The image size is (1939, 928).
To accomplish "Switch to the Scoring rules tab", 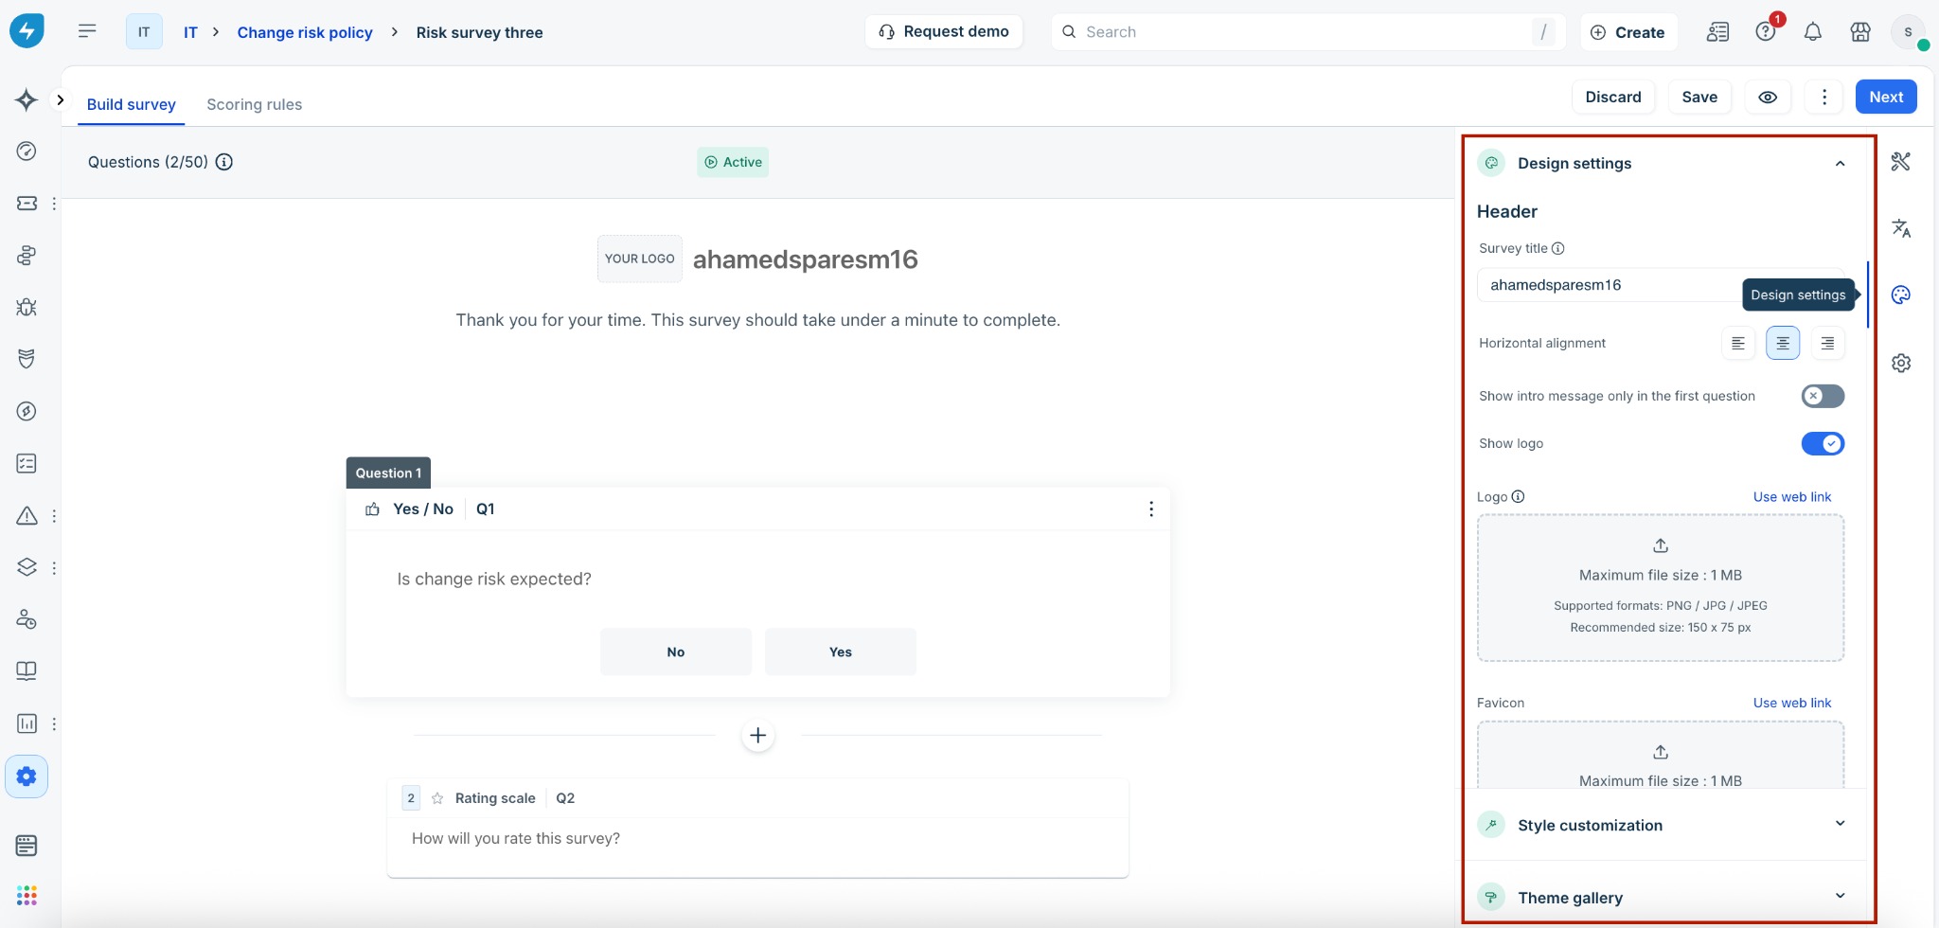I will click(254, 104).
